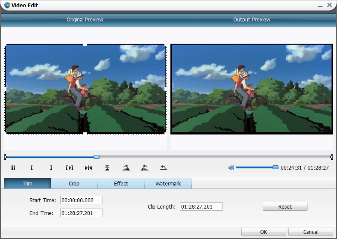Click the Output Preview header label
The image size is (337, 239).
click(252, 20)
